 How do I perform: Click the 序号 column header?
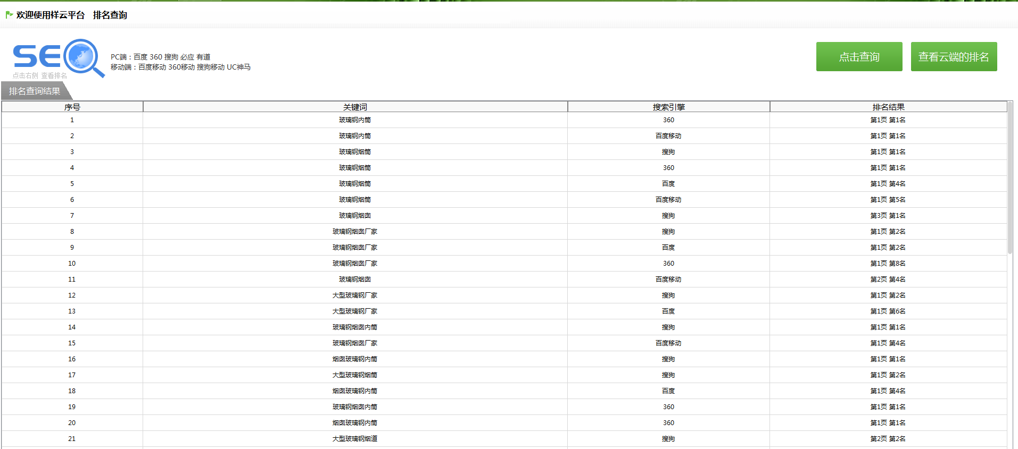(x=72, y=107)
